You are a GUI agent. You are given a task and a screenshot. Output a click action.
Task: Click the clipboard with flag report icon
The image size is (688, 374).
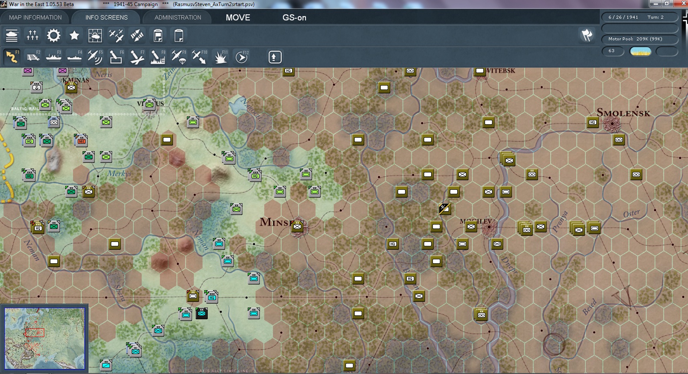point(158,35)
